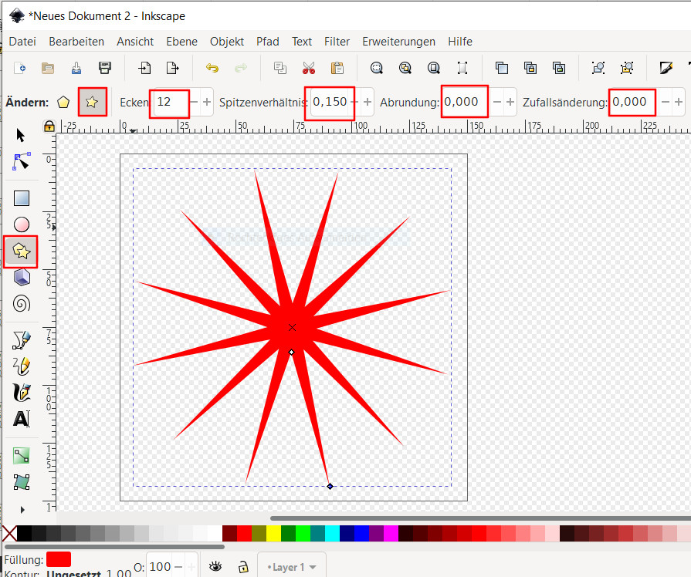Viewport: 691px width, 577px height.
Task: Click the Redo arrow icon
Action: pos(241,68)
